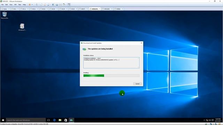Click the updates installer icon in dialog
The image size is (223, 125).
click(x=84, y=49)
